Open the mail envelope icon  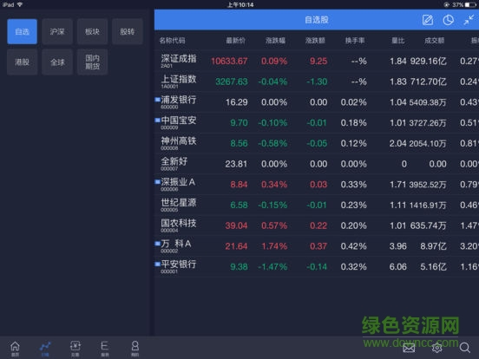point(409,348)
